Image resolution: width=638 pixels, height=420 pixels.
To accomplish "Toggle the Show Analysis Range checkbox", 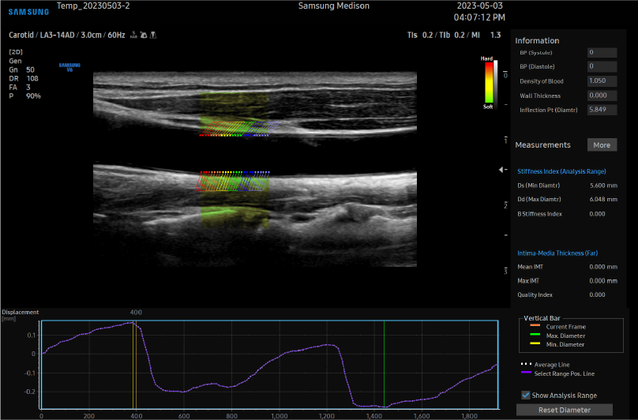I will [x=526, y=396].
